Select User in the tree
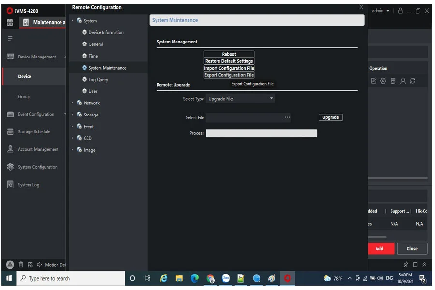This screenshot has height=290, width=435. pos(93,91)
